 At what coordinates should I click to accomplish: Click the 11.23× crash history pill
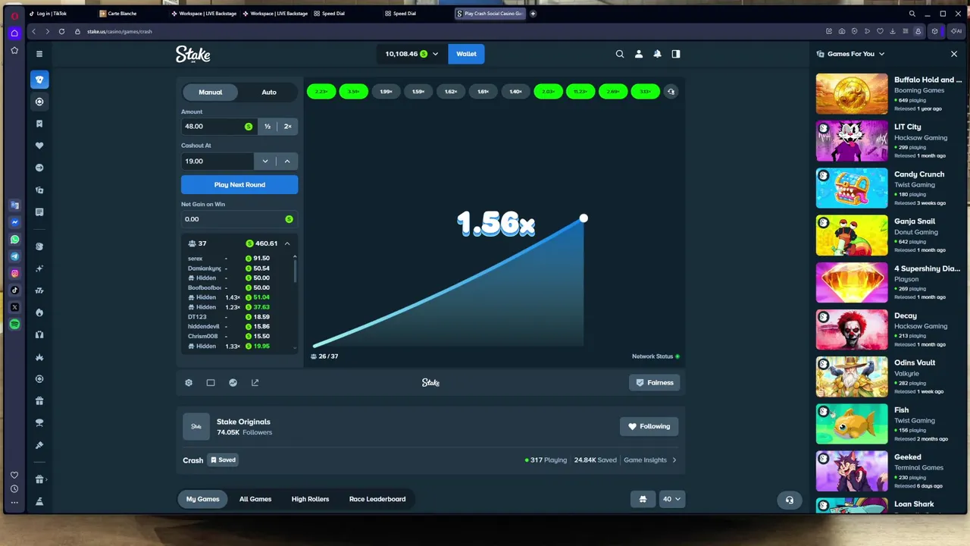coord(580,92)
